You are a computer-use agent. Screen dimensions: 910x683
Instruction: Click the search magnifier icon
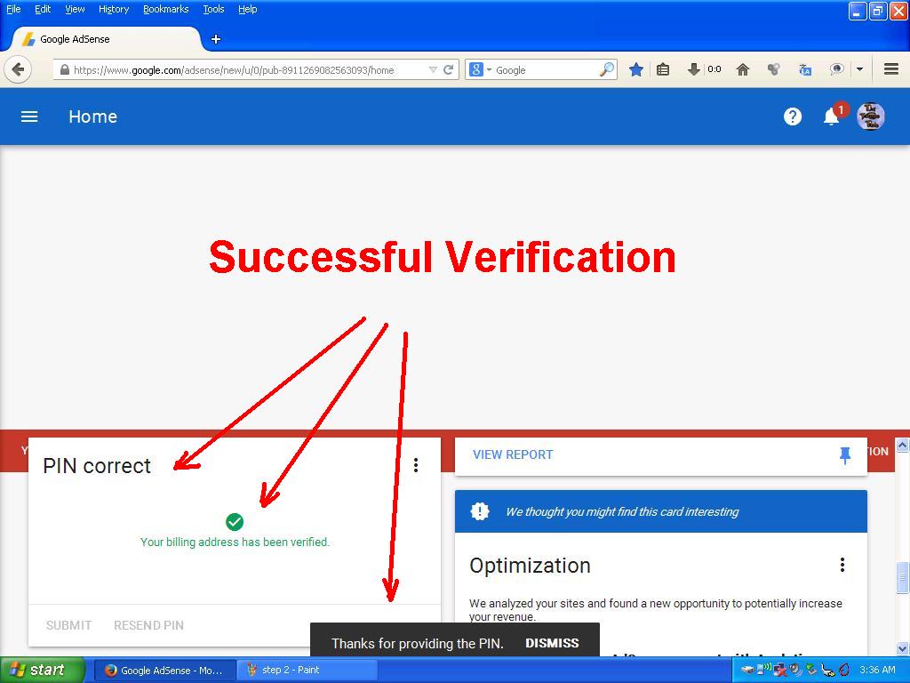click(x=606, y=69)
